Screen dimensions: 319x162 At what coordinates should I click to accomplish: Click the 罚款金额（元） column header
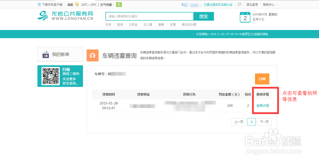[229, 94]
